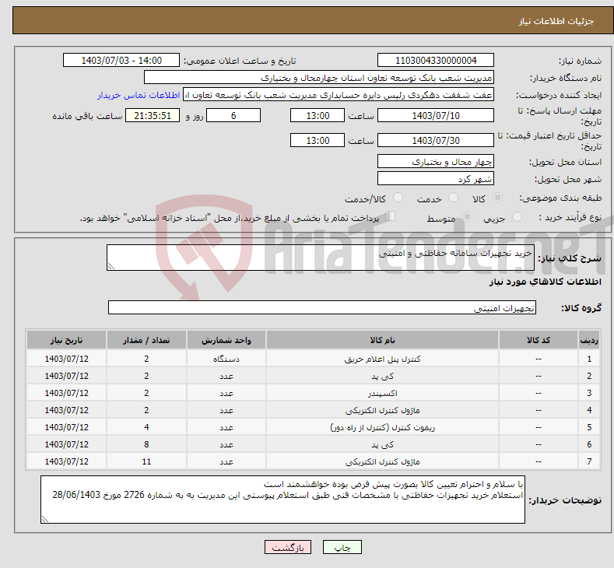
Task: Click the شهر محل تحویل field شهر کرد
Action: point(436,178)
